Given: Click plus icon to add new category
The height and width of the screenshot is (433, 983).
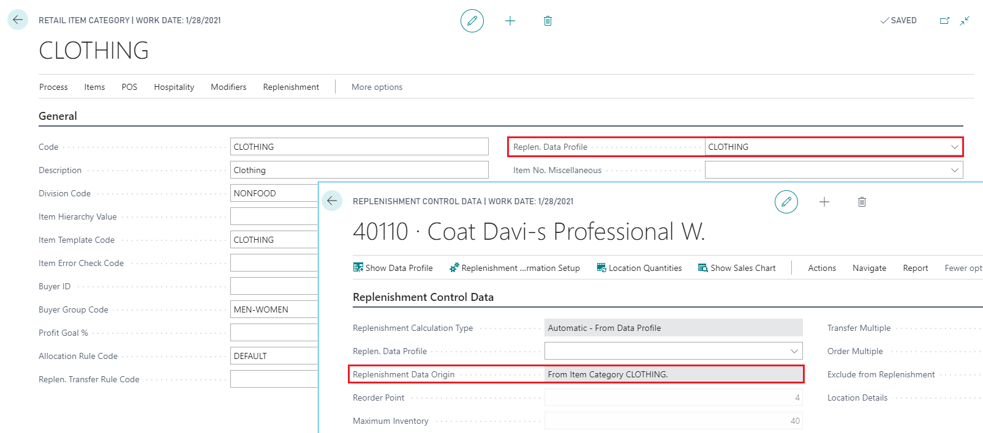Looking at the screenshot, I should click(510, 21).
